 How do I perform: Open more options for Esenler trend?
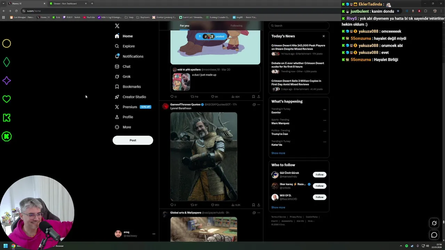pyautogui.click(x=325, y=110)
